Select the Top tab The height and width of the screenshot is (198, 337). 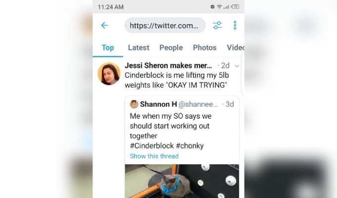pos(108,48)
